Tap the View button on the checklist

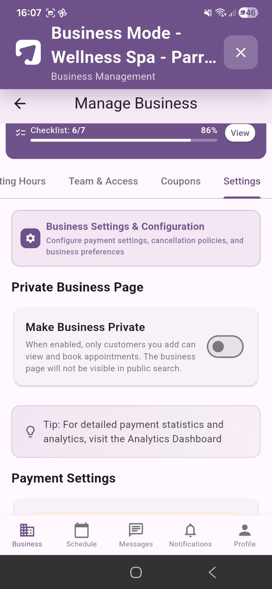pos(240,133)
